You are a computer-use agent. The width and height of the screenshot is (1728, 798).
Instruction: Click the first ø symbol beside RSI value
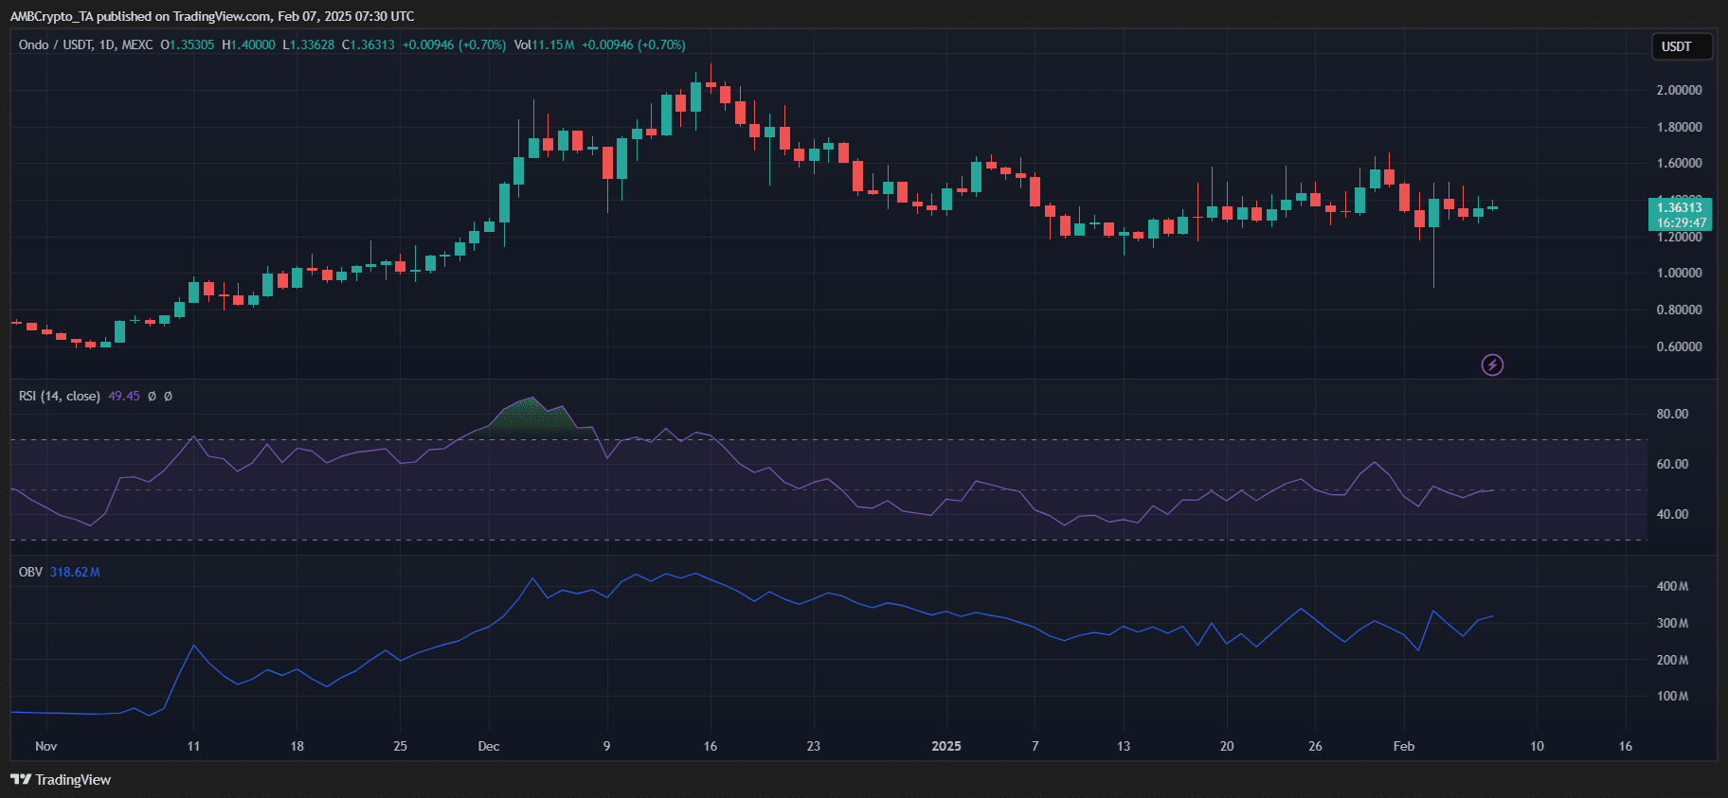pyautogui.click(x=152, y=397)
